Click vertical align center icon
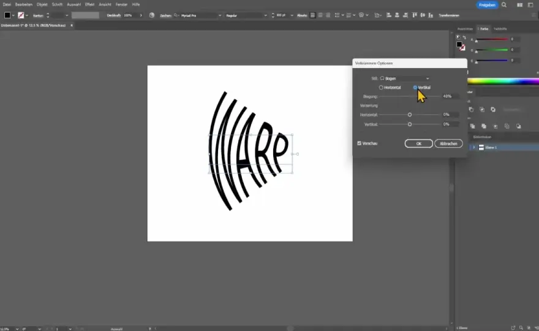539x331 pixels. point(423,15)
